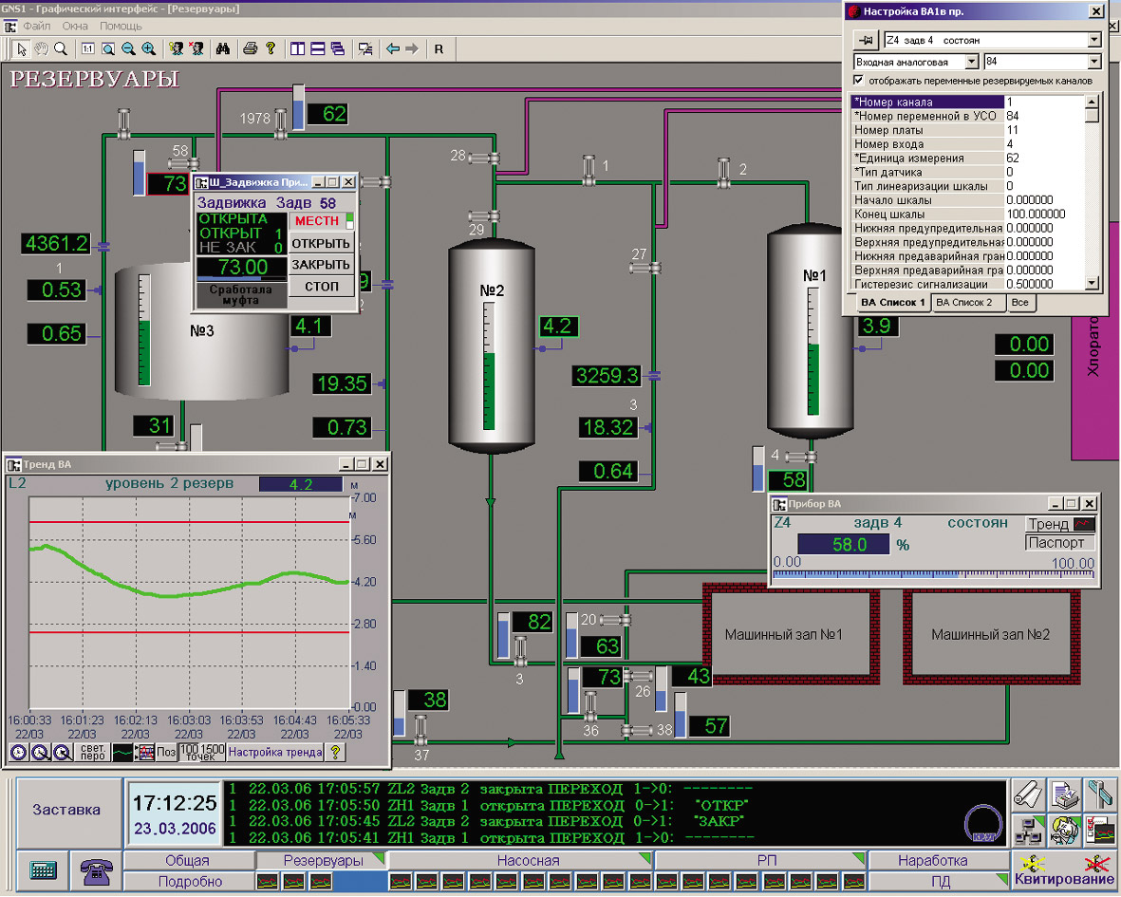Click the binoculars search icon
1121x897 pixels.
(x=224, y=48)
